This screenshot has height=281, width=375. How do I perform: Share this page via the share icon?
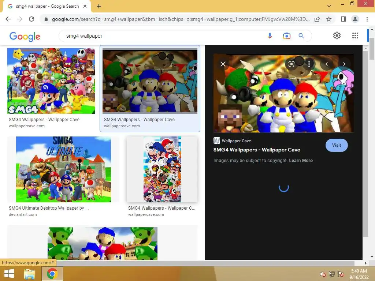(317, 19)
